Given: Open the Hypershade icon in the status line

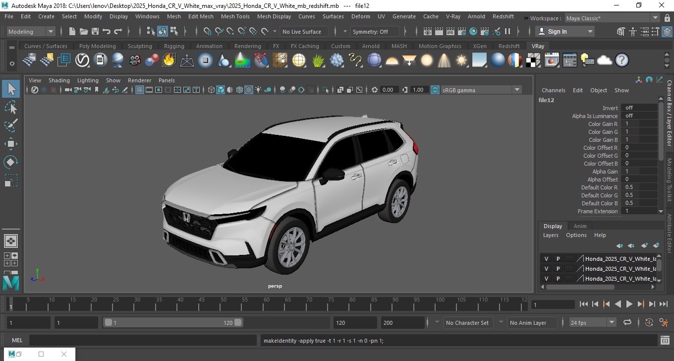Looking at the screenshot, I should [x=473, y=31].
